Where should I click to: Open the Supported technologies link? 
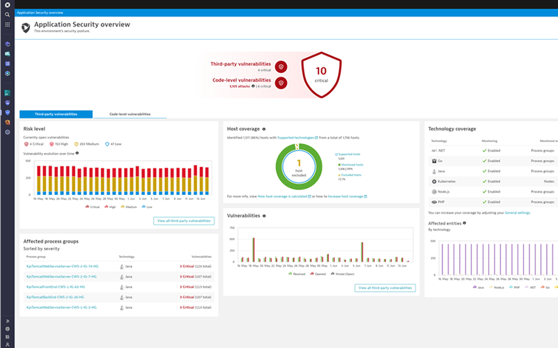coord(295,138)
